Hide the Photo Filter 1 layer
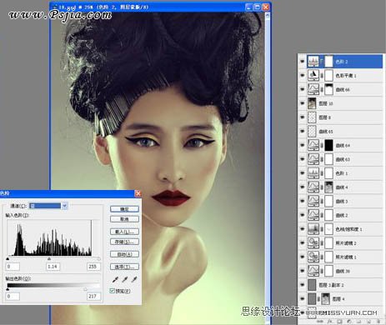Viewport: 386px width, 325px height. (303, 257)
